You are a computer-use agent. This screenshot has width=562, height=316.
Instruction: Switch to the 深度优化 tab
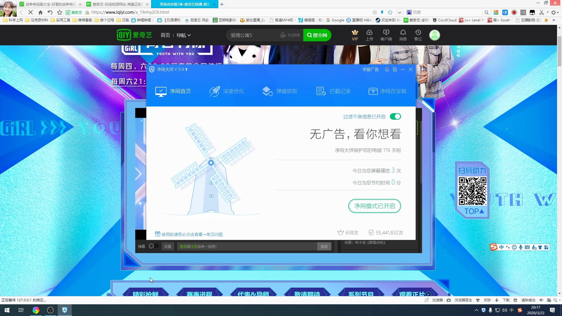coord(226,91)
